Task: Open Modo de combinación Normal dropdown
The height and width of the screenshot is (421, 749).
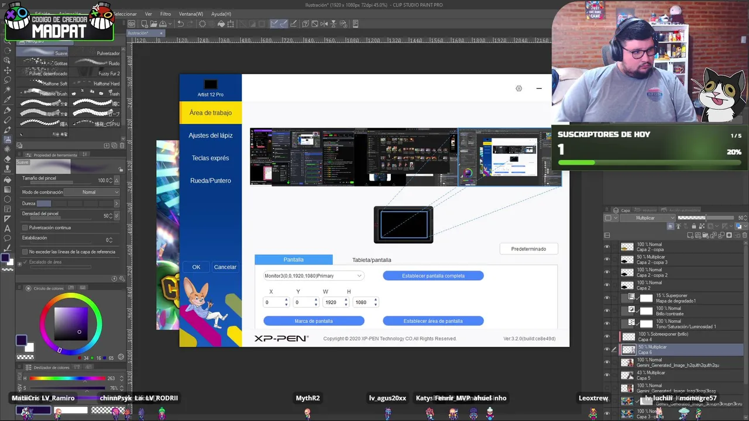Action: click(92, 192)
